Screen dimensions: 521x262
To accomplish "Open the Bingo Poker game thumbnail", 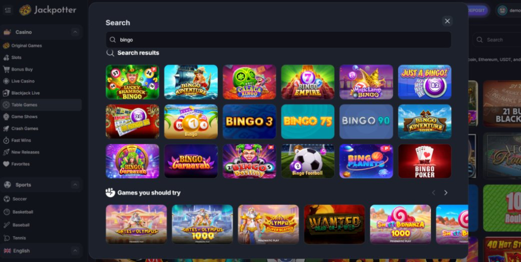I will coord(425,161).
